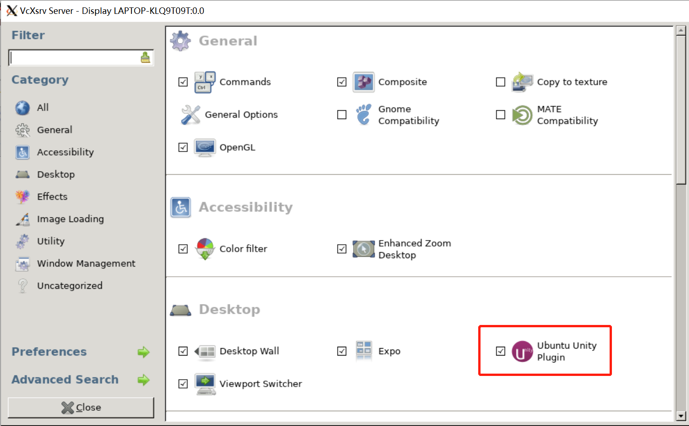
Task: Switch to the Window Management category
Action: tap(86, 263)
